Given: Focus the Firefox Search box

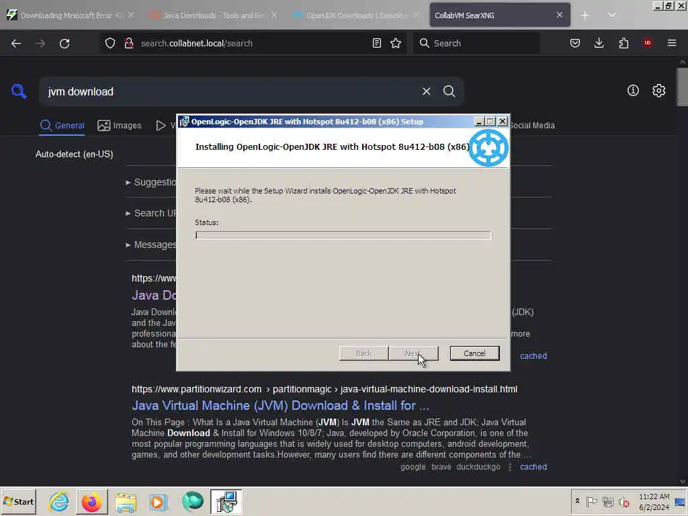Looking at the screenshot, I should [x=478, y=43].
